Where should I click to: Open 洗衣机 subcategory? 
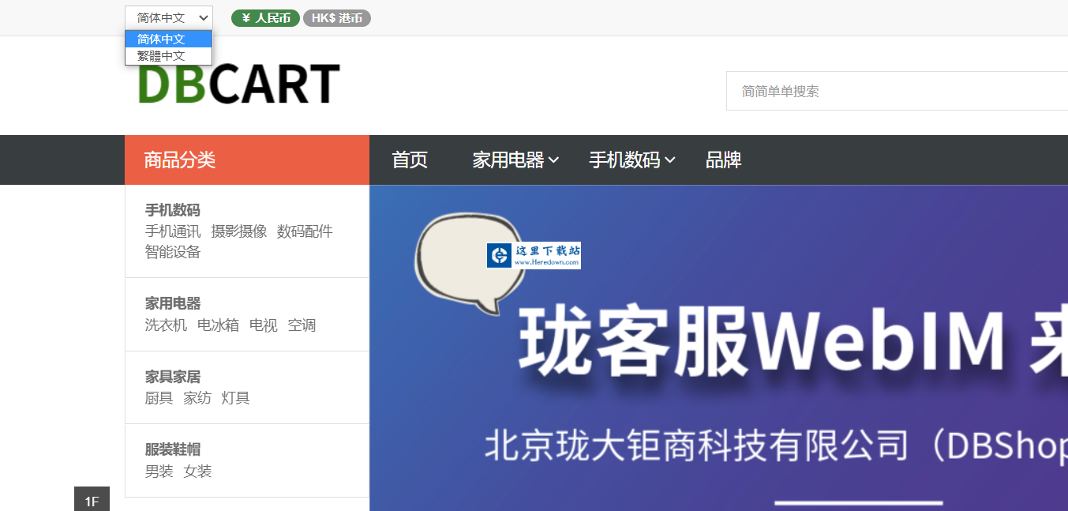(x=166, y=325)
